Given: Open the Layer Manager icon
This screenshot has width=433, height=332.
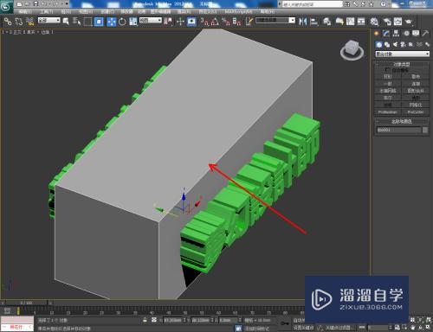Looking at the screenshot, I should tap(326, 22).
